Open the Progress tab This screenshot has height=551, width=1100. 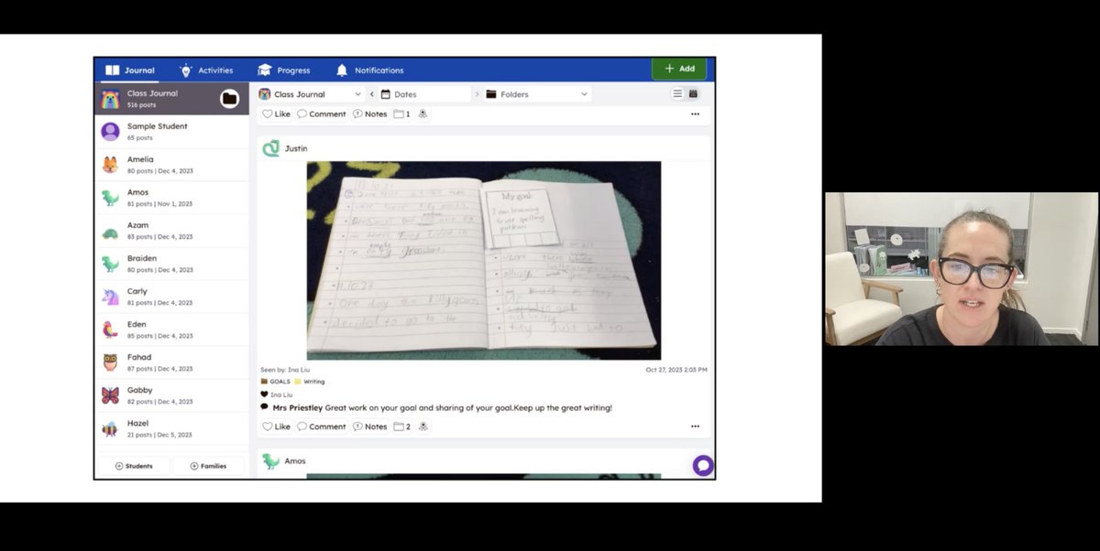point(283,70)
